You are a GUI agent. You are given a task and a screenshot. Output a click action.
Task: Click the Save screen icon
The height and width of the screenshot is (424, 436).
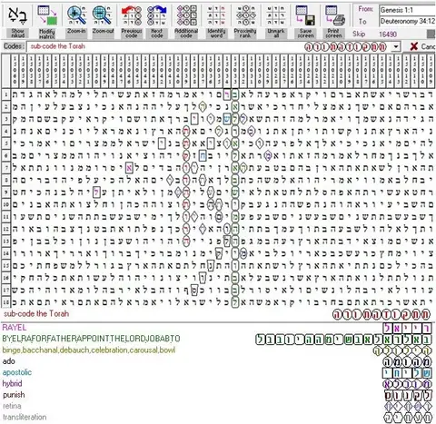(x=305, y=15)
